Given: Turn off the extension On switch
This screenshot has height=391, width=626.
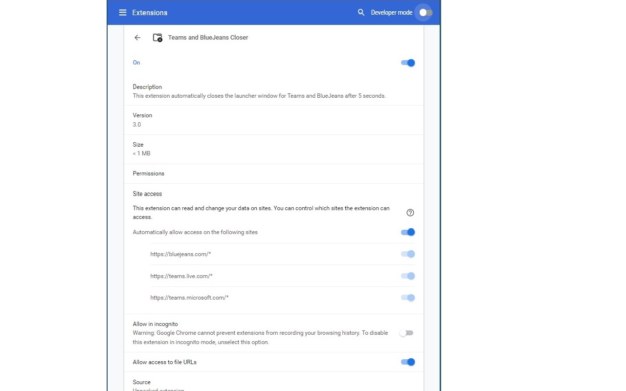Looking at the screenshot, I should [x=408, y=63].
